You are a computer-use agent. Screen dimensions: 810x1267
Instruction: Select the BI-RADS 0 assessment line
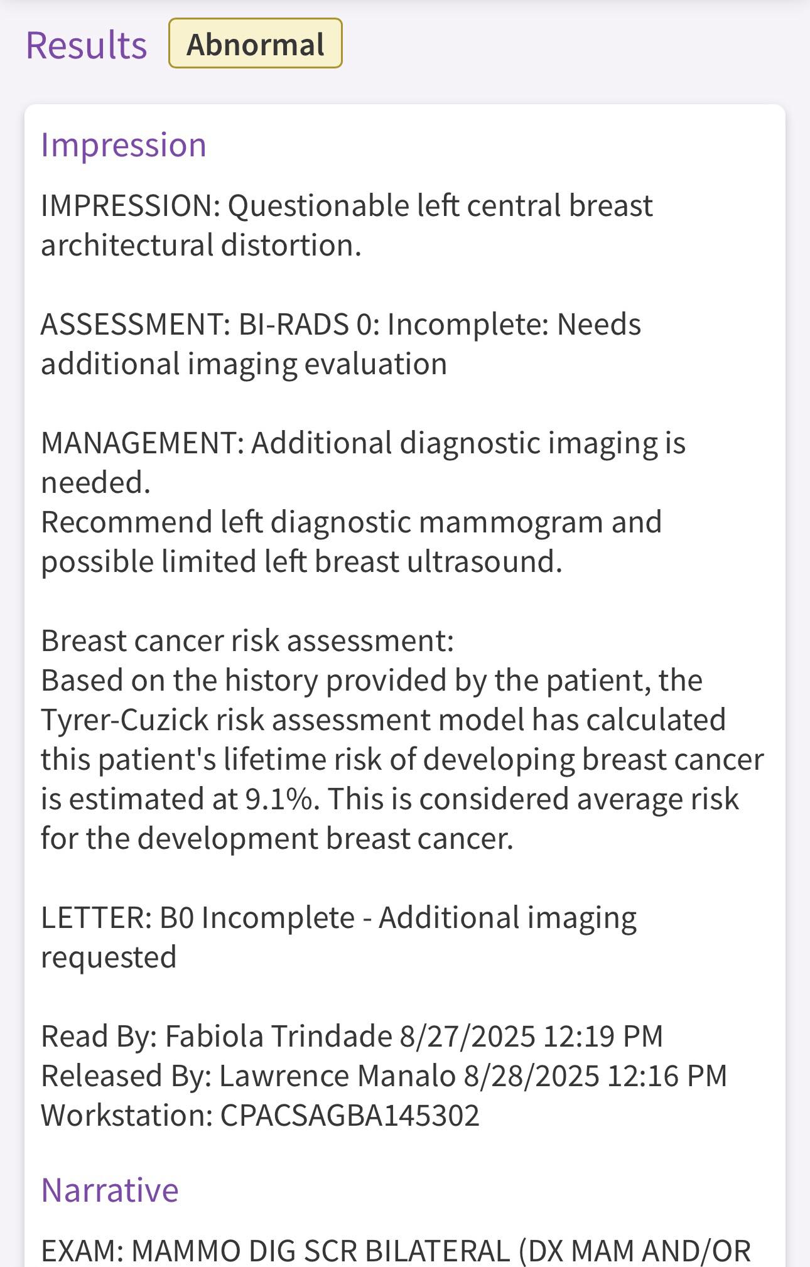pyautogui.click(x=341, y=344)
